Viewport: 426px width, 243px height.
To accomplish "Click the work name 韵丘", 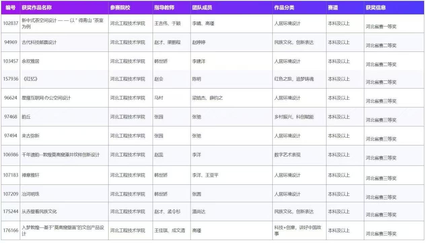I will point(26,117).
